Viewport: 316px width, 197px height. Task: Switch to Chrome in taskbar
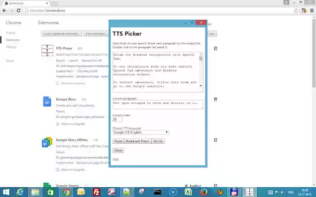(x=66, y=192)
